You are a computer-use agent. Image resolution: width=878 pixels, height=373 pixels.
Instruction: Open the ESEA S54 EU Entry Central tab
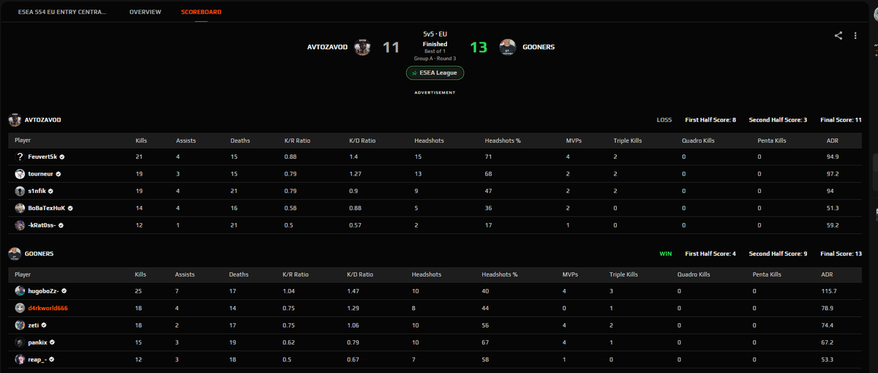(61, 12)
